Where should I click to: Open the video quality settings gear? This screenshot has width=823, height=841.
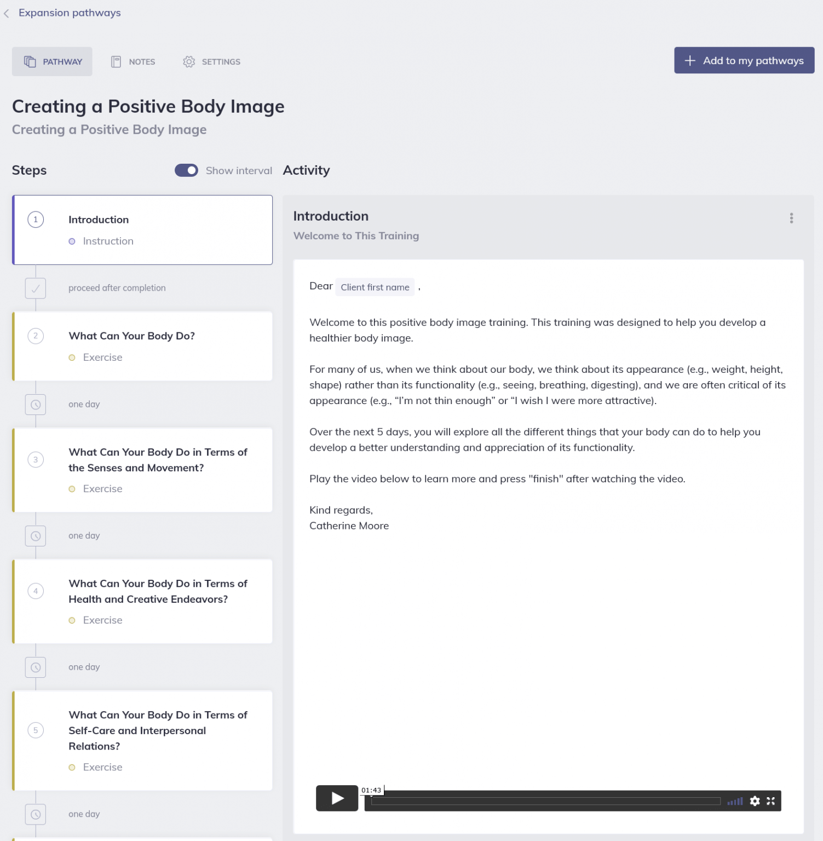(755, 800)
